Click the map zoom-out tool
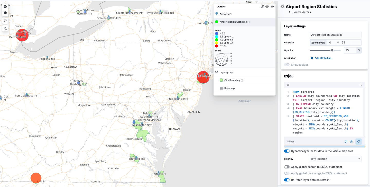Screen dimensions: 370x187 tap(5, 12)
